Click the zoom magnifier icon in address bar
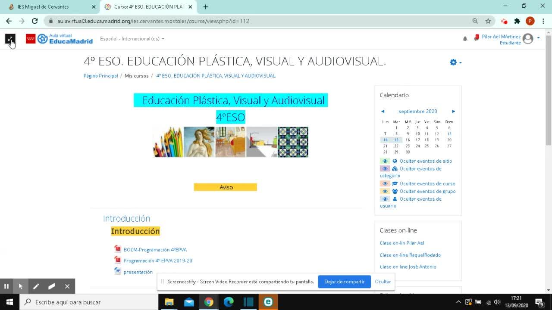Image resolution: width=552 pixels, height=310 pixels. pyautogui.click(x=475, y=21)
